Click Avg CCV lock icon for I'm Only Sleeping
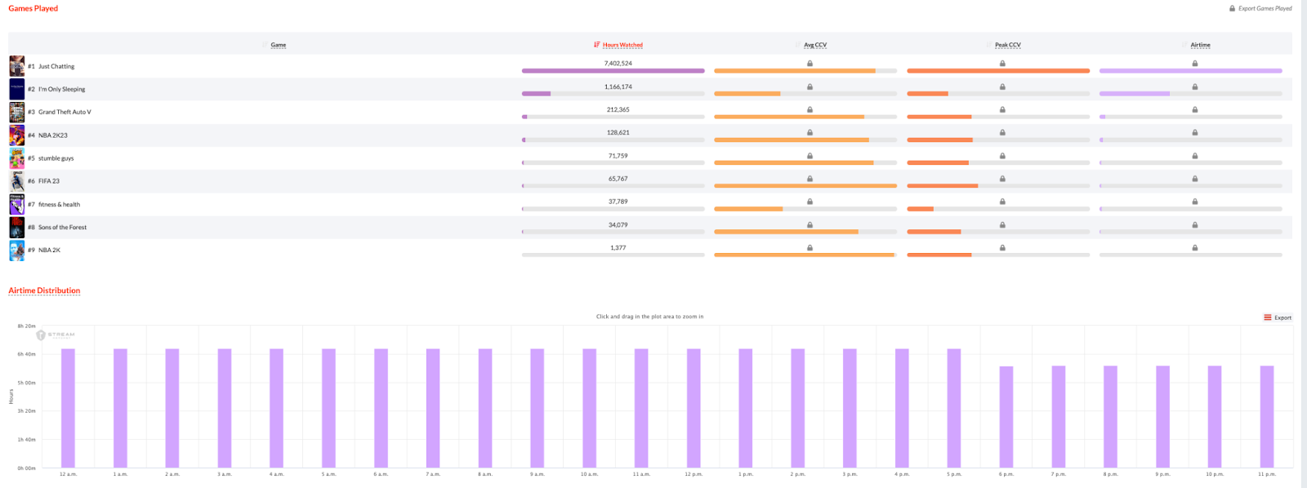 pos(810,87)
